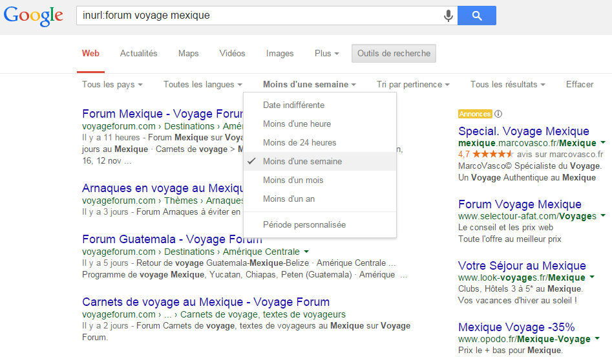Switch to the Actualités tab
This screenshot has width=612, height=357.
coord(138,54)
